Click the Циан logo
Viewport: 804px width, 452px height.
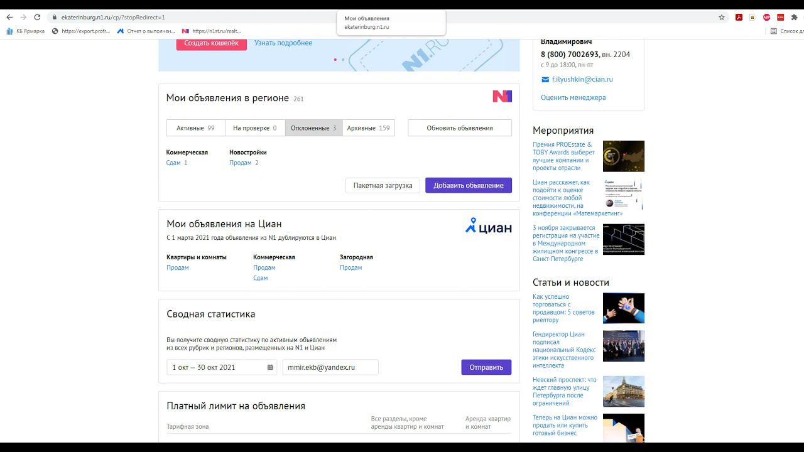(x=489, y=226)
